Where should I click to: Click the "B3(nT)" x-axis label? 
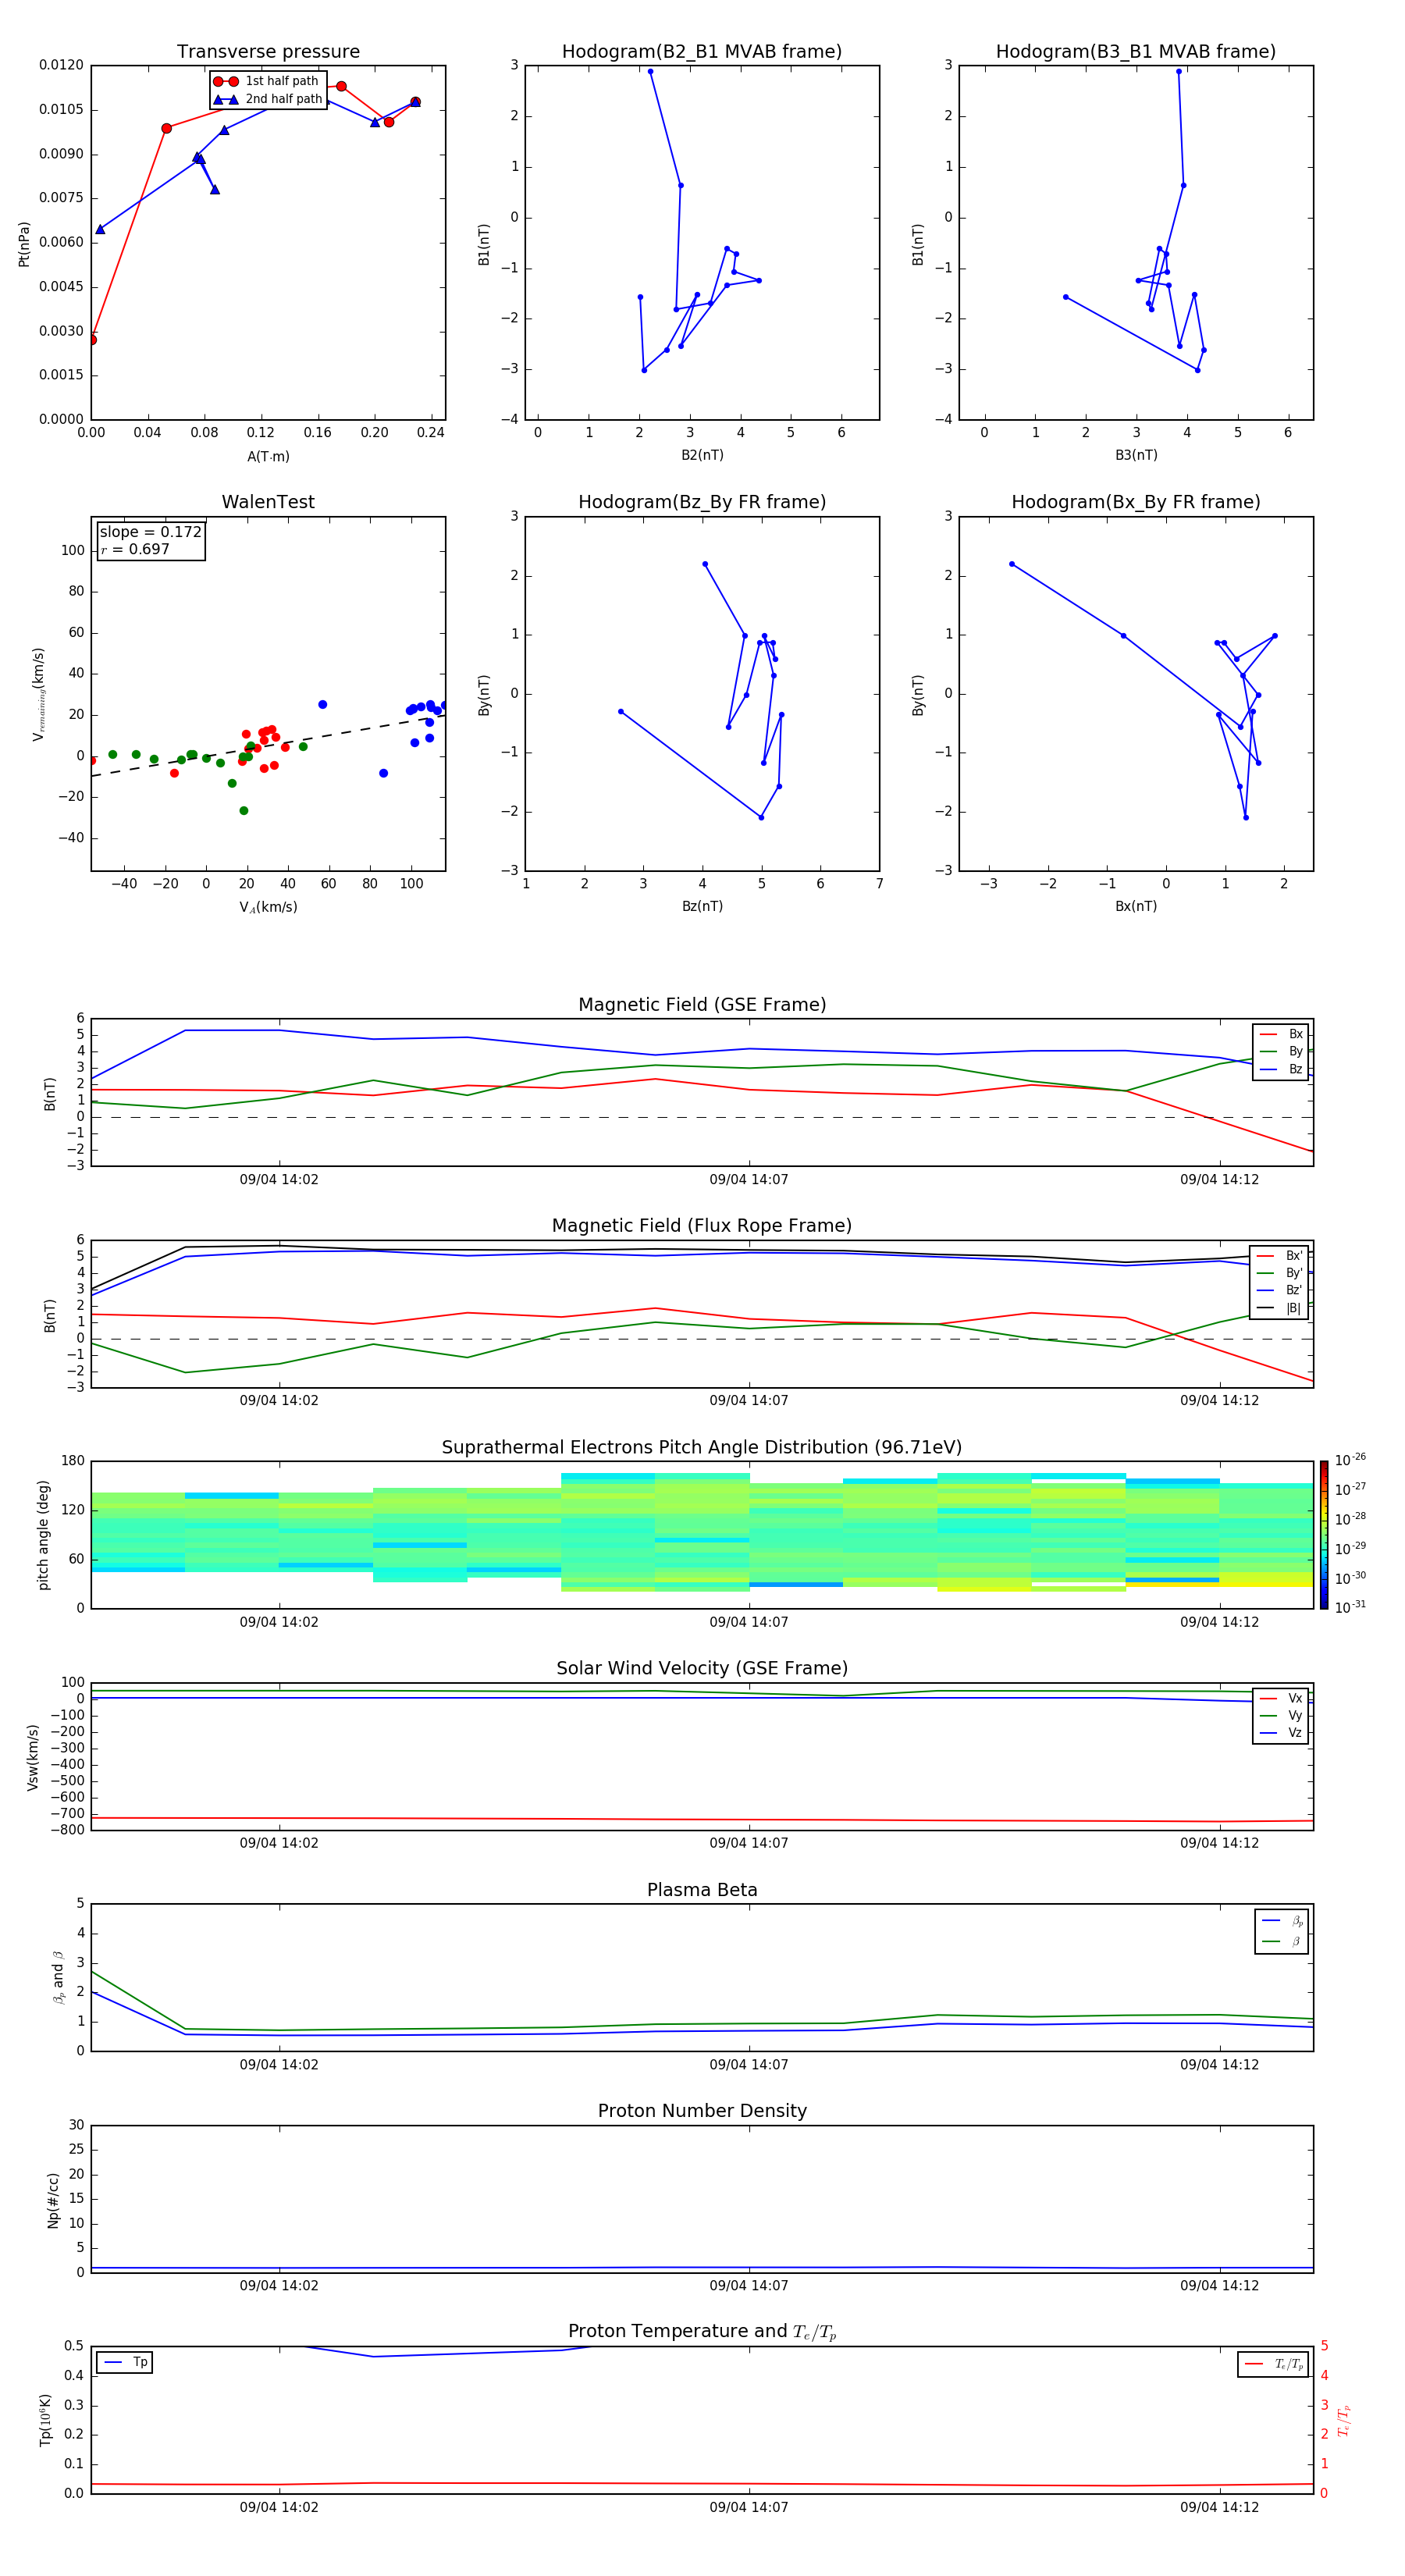(1136, 455)
